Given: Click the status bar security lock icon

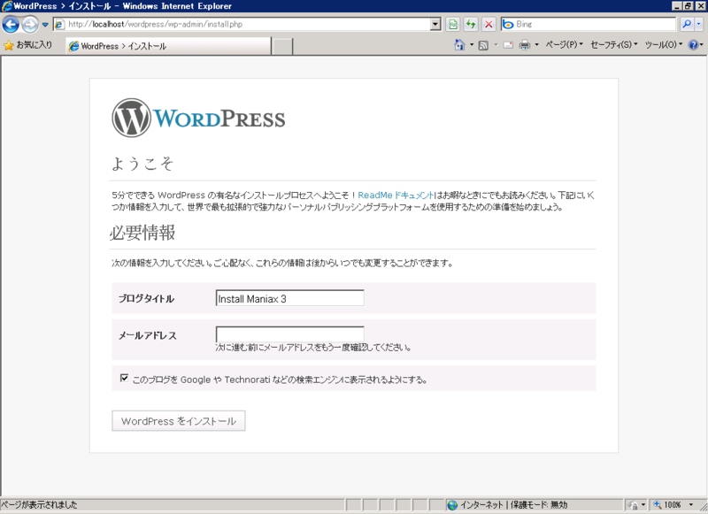Looking at the screenshot, I should coord(633,505).
